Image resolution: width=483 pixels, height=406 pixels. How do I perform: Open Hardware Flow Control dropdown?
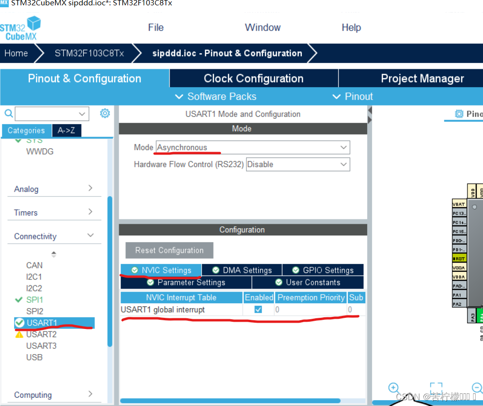[298, 165]
